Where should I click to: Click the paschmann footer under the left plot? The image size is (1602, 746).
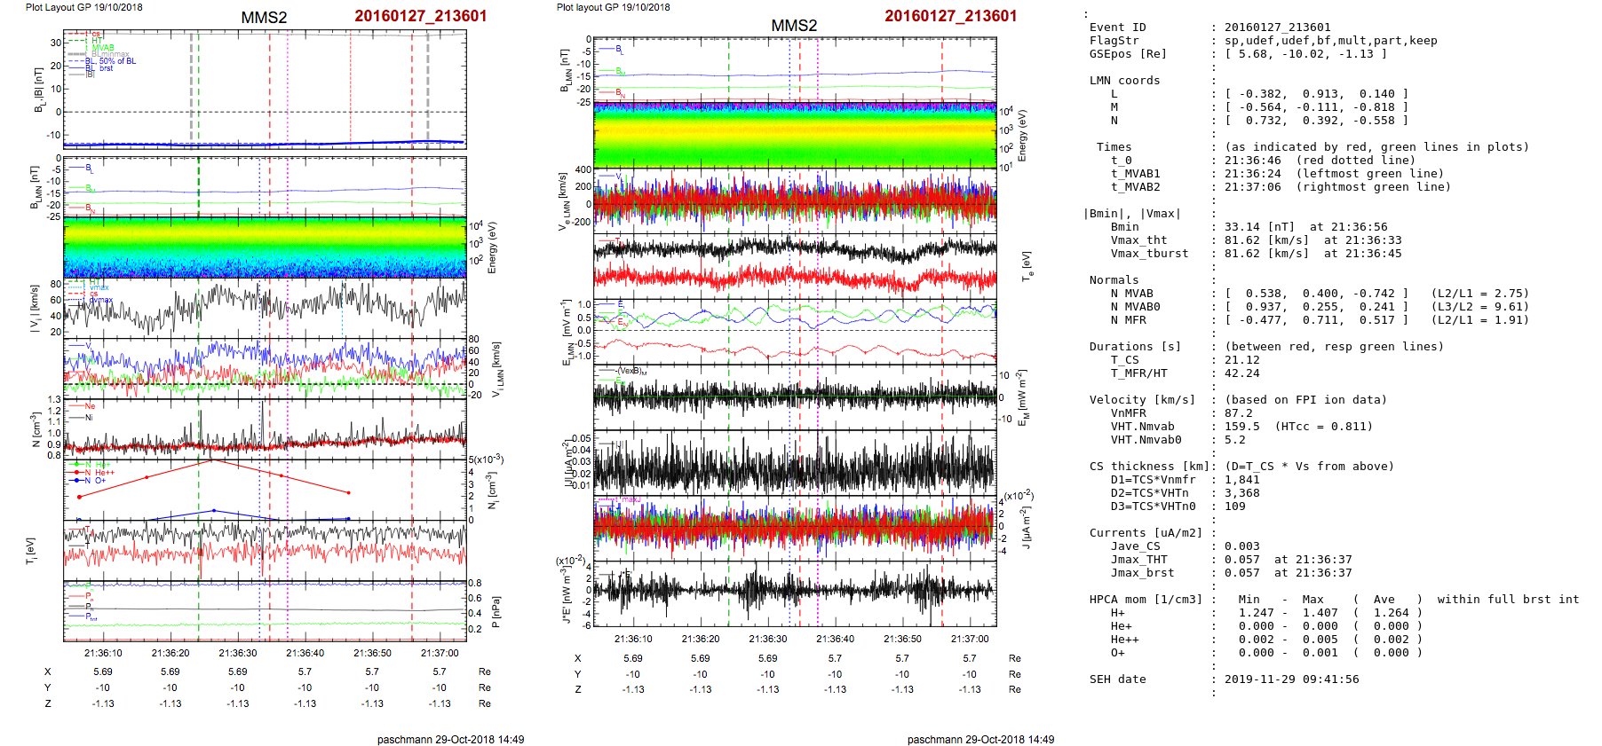point(450,739)
